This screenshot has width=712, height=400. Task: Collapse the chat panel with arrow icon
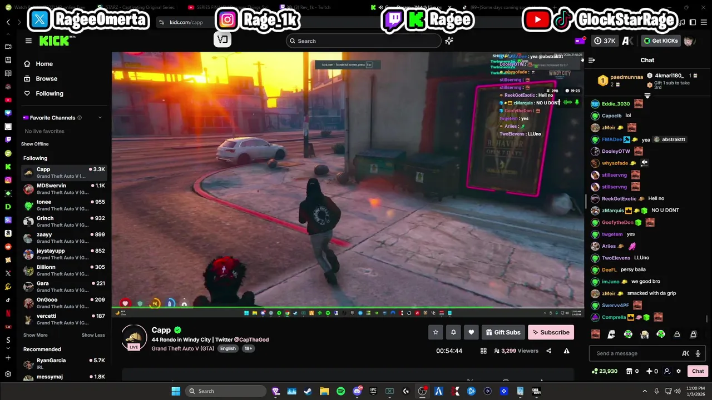tap(592, 60)
